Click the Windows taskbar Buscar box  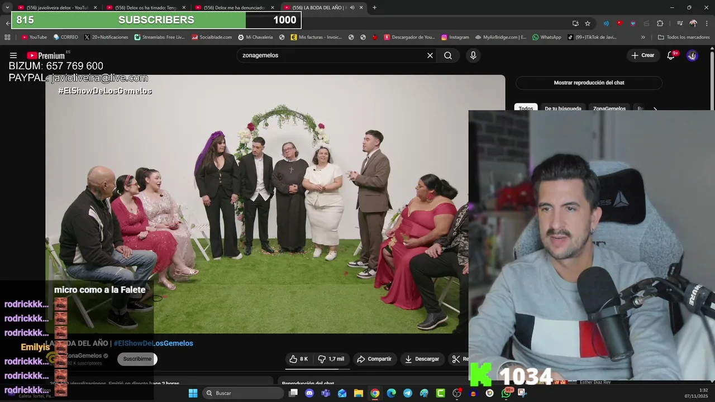coord(244,393)
